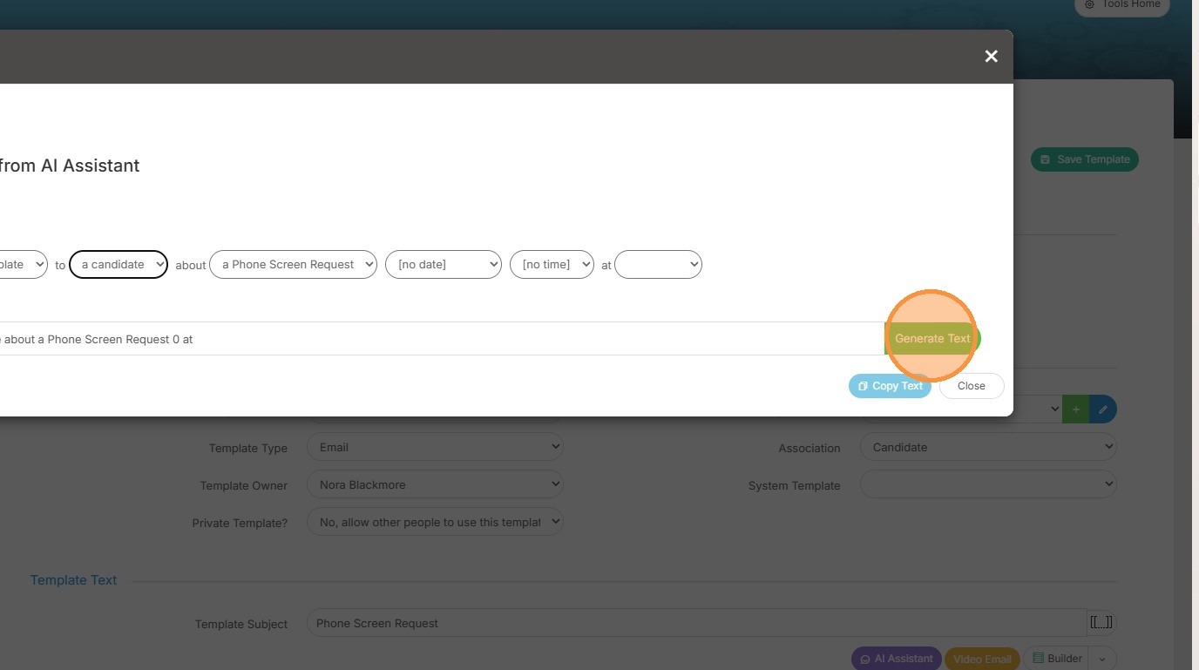Open the System Template dropdown
Viewport: 1199px width, 670px height.
point(988,484)
